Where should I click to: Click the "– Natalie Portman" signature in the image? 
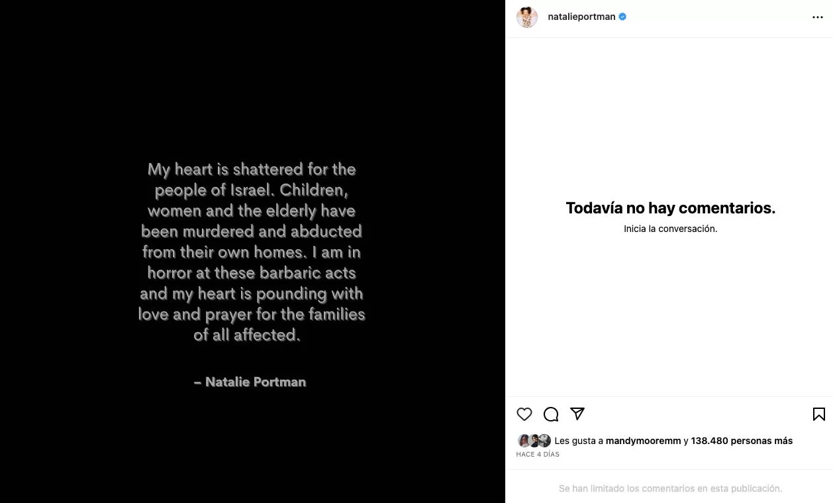[250, 382]
